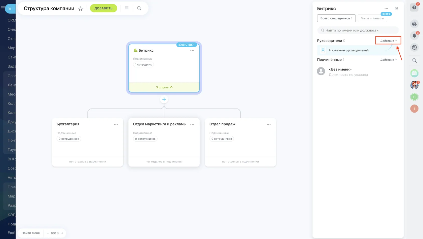This screenshot has height=239, width=423.
Task: Open notifications bell in the right bar
Action: pyautogui.click(x=414, y=36)
